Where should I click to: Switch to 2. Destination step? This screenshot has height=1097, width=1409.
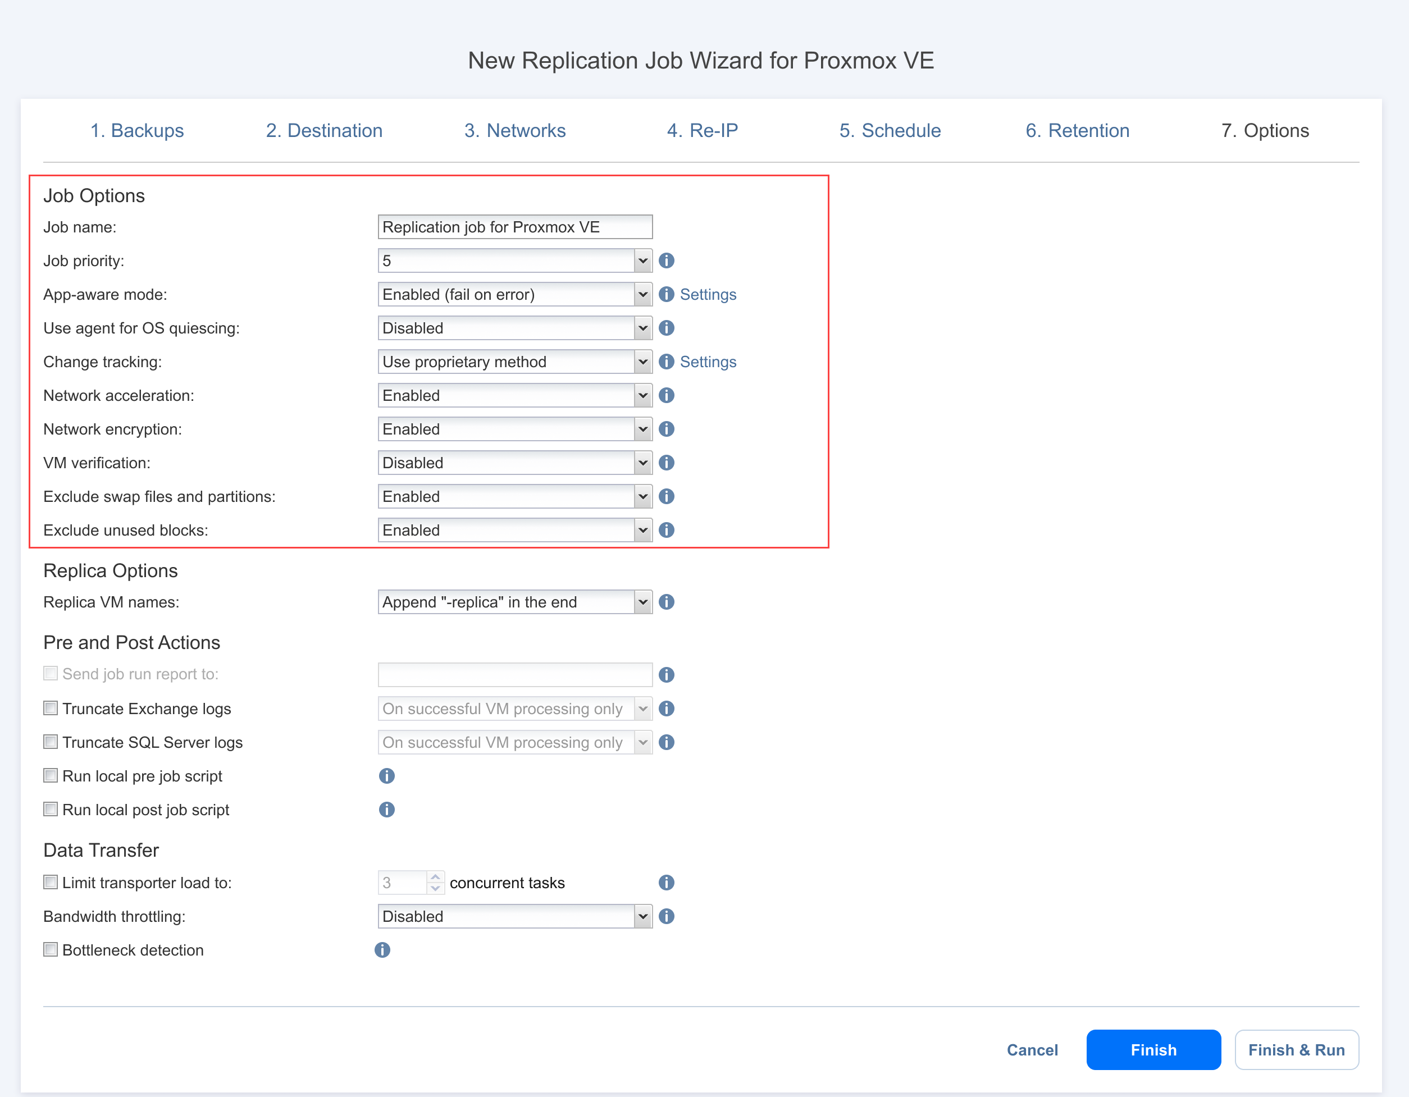324,130
